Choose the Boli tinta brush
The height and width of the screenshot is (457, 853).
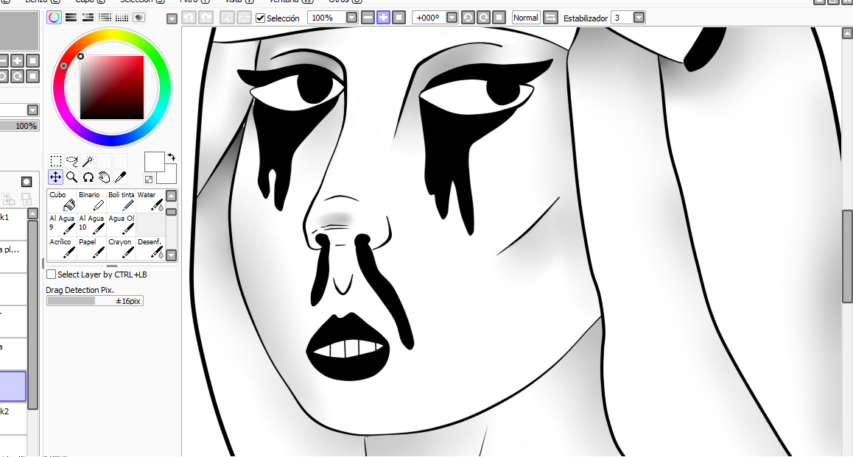[122, 200]
